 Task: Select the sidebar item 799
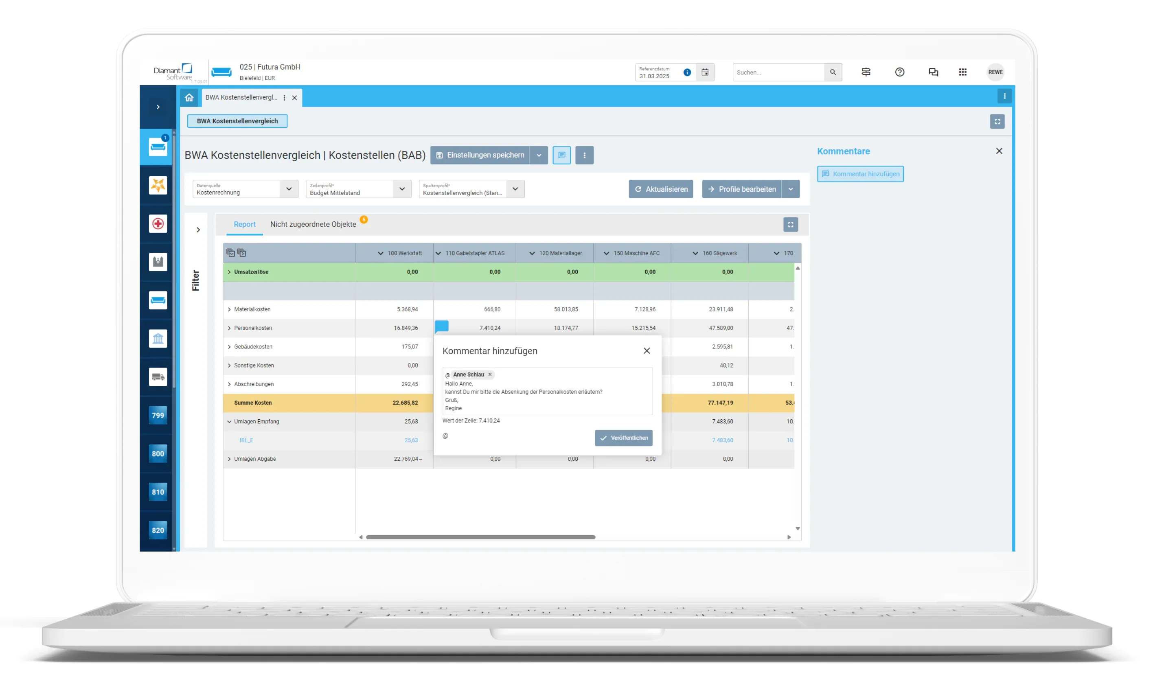tap(158, 415)
